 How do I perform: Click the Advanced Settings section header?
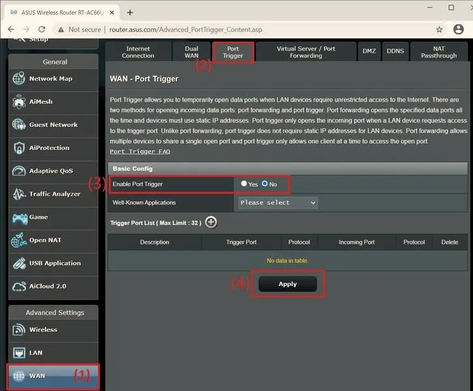(53, 313)
